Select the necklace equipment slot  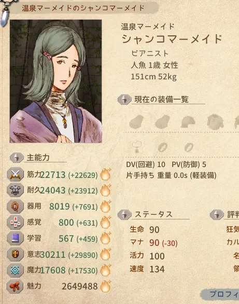coord(137,147)
